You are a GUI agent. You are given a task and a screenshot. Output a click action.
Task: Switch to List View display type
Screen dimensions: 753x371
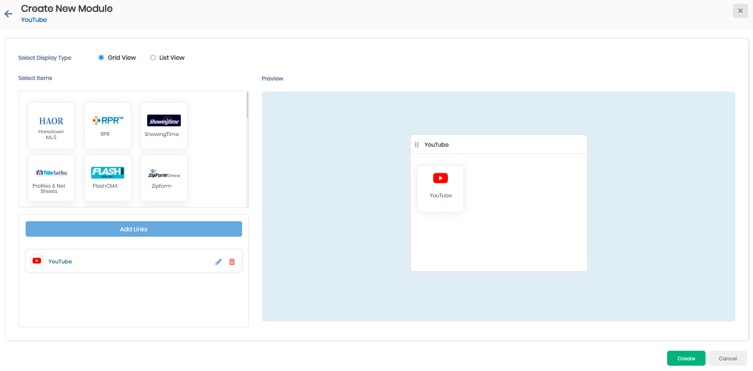tap(153, 57)
